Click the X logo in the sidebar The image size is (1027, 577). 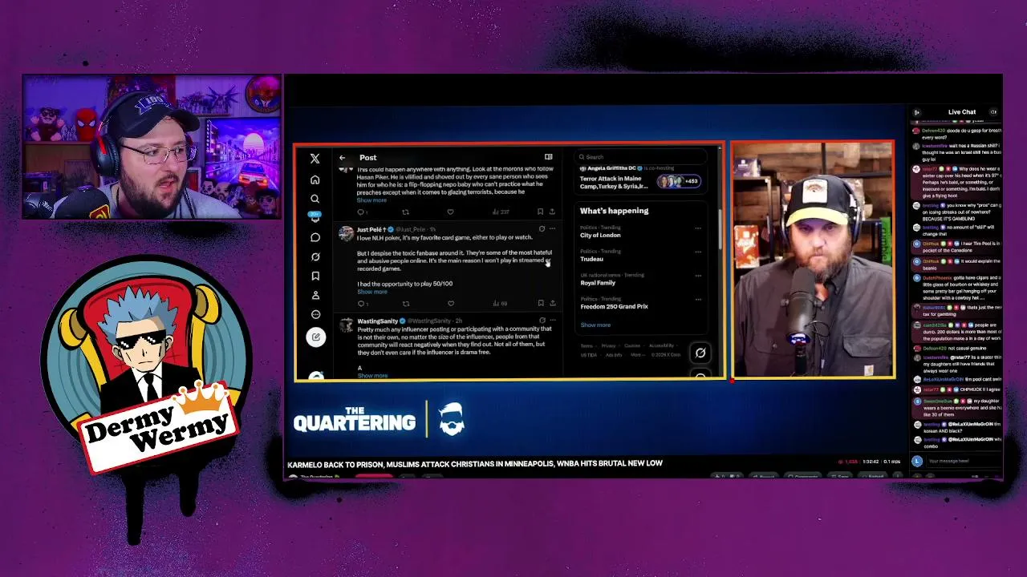click(x=315, y=159)
